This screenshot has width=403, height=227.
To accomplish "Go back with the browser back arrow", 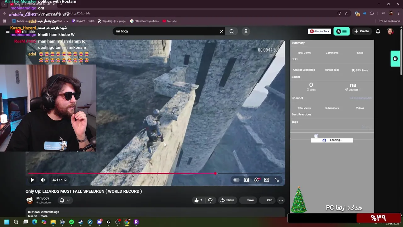I will point(4,13).
